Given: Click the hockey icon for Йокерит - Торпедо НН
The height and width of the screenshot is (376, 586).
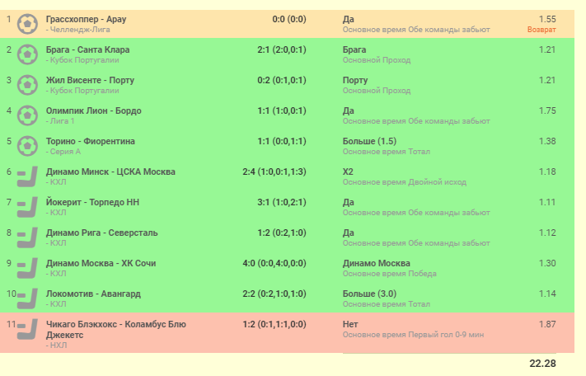Looking at the screenshot, I should [27, 207].
